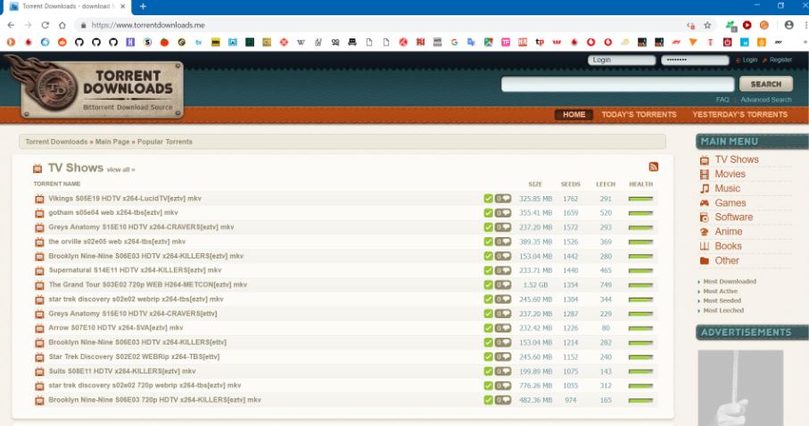Click the Login username field
809x426 pixels.
click(621, 61)
